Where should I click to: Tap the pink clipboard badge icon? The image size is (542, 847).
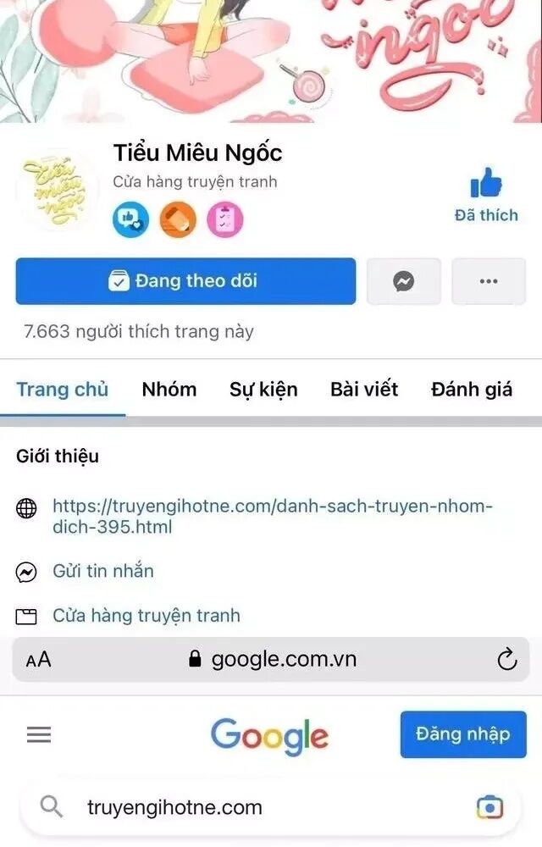(x=225, y=219)
